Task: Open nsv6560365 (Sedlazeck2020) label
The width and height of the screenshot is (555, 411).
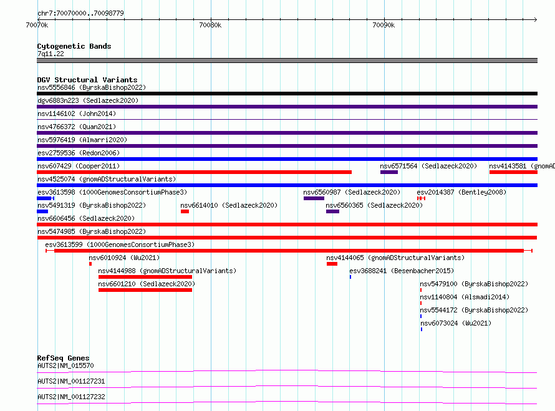Action: pos(374,205)
